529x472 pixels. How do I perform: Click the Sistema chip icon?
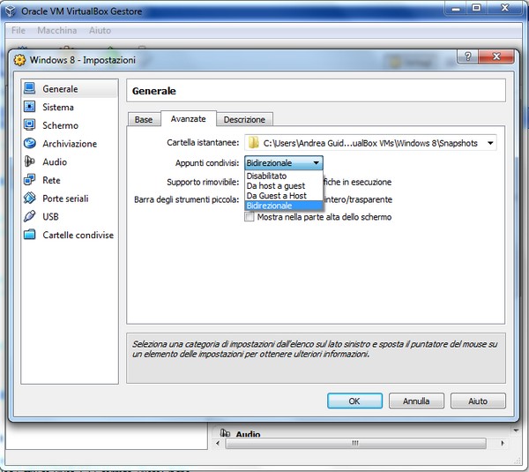click(29, 107)
